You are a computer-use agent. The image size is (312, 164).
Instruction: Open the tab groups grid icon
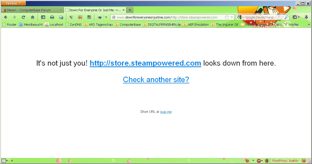(89, 17)
